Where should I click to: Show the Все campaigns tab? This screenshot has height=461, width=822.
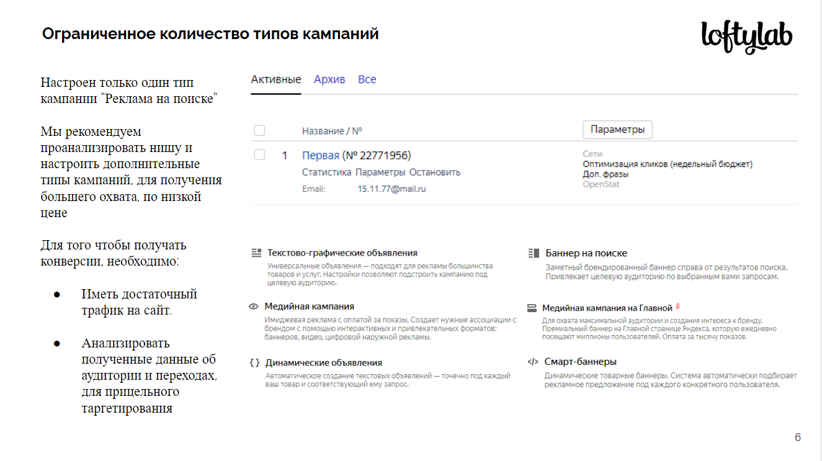[x=367, y=79]
